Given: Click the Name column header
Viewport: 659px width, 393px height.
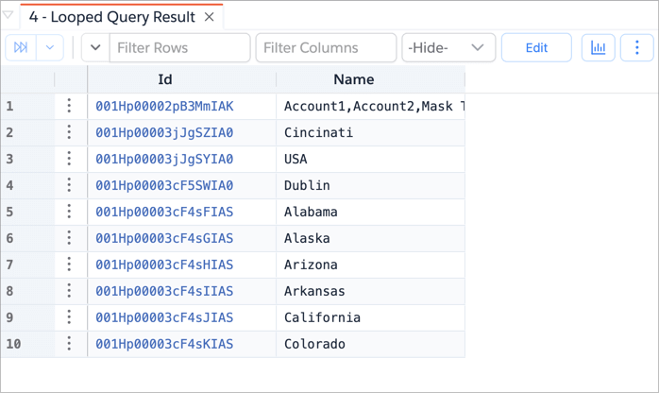Looking at the screenshot, I should click(x=354, y=80).
